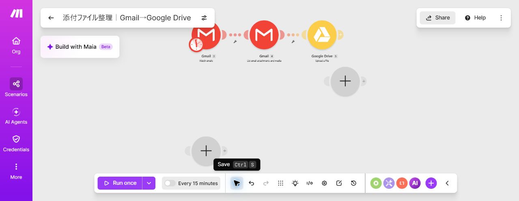The height and width of the screenshot is (201, 519).
Task: Click the highlighted Save toolbar icon
Action: 237,183
